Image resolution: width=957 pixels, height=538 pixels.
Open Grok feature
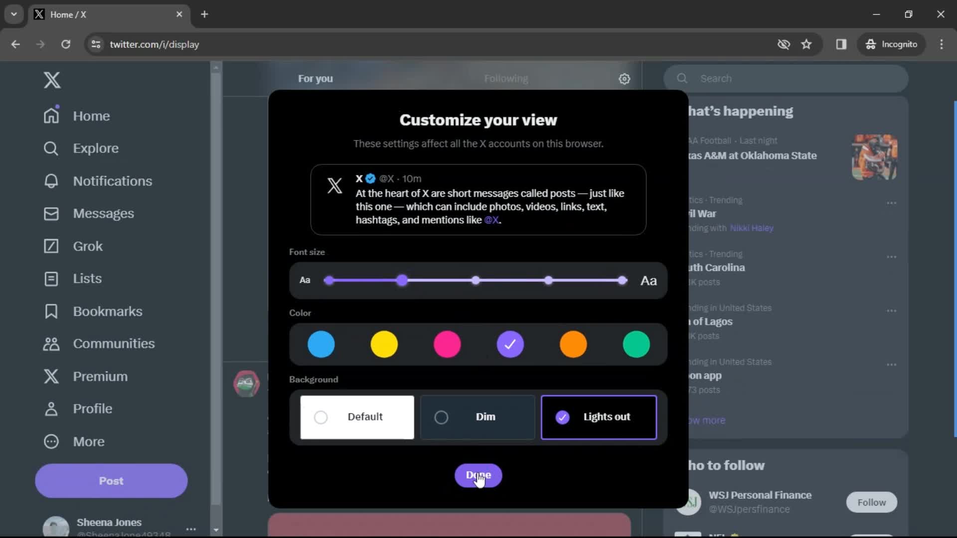tap(88, 246)
